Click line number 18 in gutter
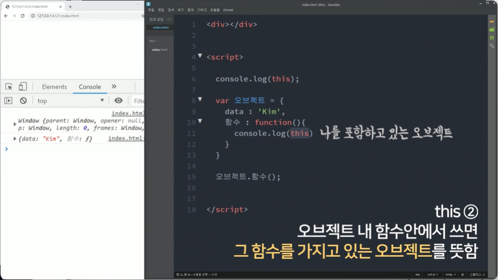Screen dimensions: 498x280 192,210
